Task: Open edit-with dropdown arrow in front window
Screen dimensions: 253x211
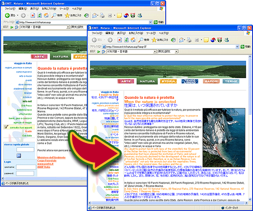Action: click(x=202, y=40)
